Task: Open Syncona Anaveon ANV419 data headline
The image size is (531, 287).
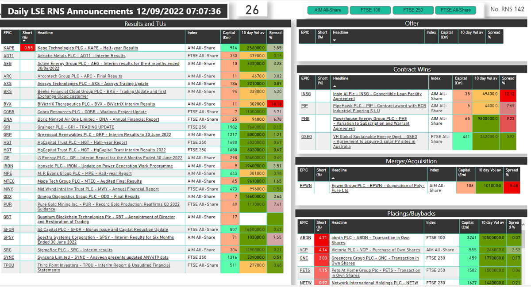Action: 102,257
